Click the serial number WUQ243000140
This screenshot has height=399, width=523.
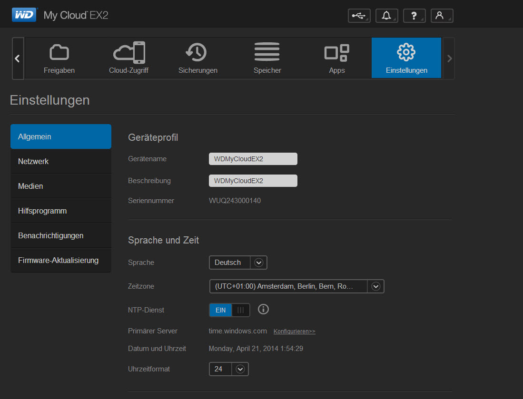pos(235,201)
